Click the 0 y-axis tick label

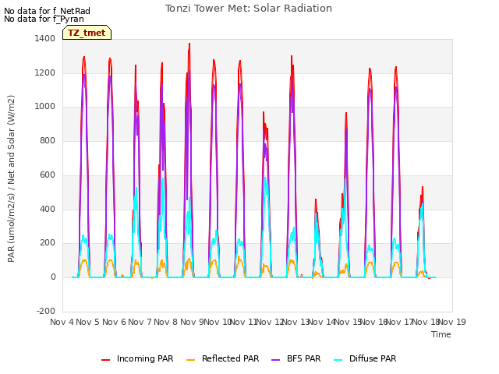pyautogui.click(x=53, y=277)
